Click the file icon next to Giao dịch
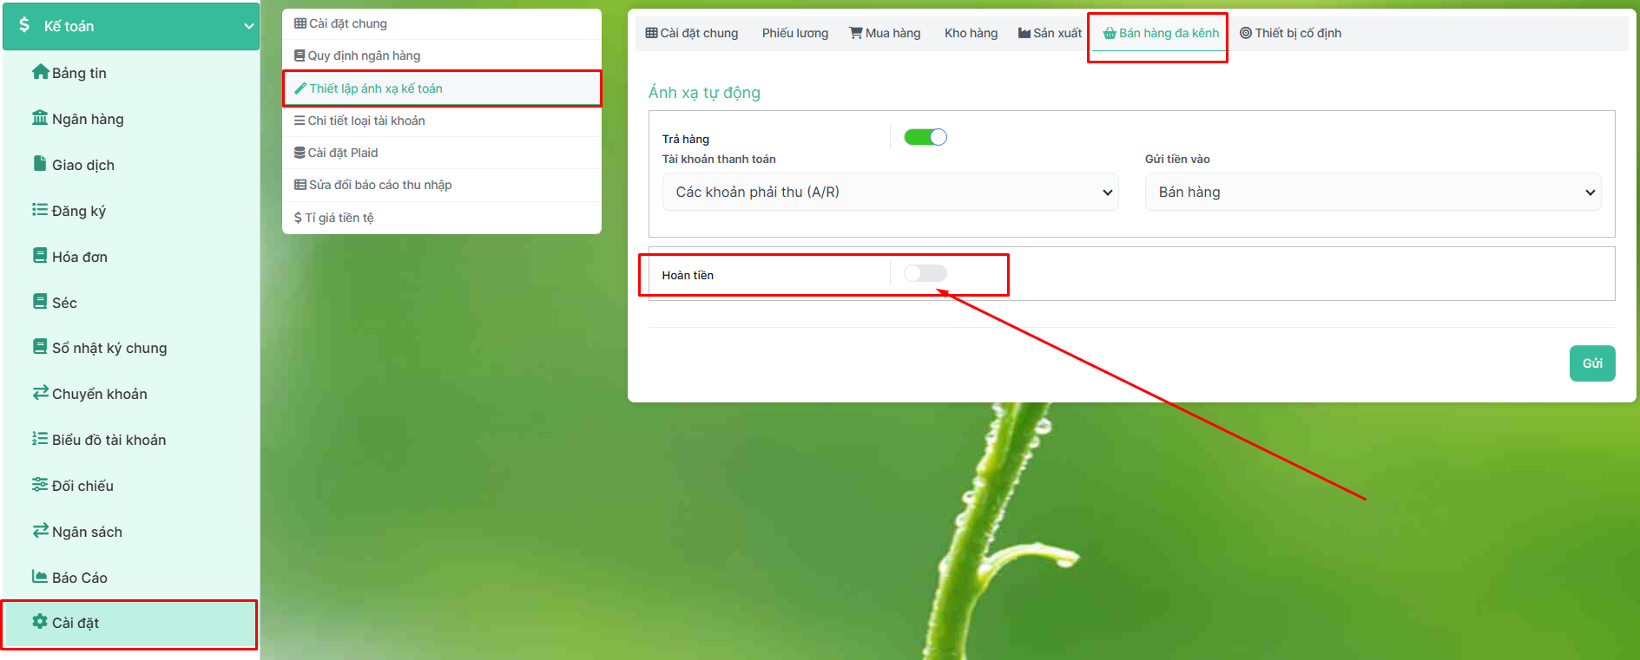Screen dimensions: 1640x660 (x=40, y=164)
